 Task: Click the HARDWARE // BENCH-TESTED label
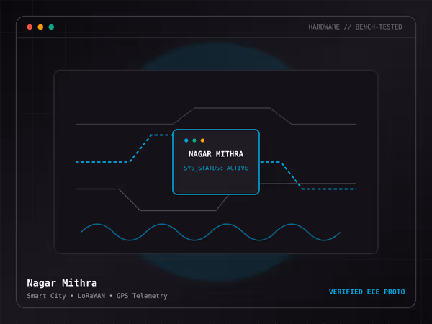click(x=355, y=27)
